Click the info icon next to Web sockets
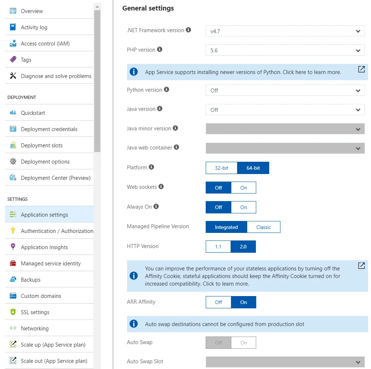This screenshot has width=371, height=369. coord(161,187)
